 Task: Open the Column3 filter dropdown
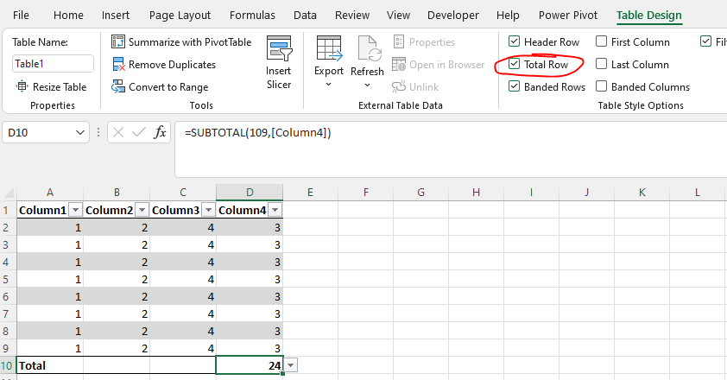coord(209,210)
